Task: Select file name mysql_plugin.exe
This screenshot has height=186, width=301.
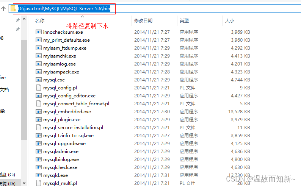Action: point(62,119)
